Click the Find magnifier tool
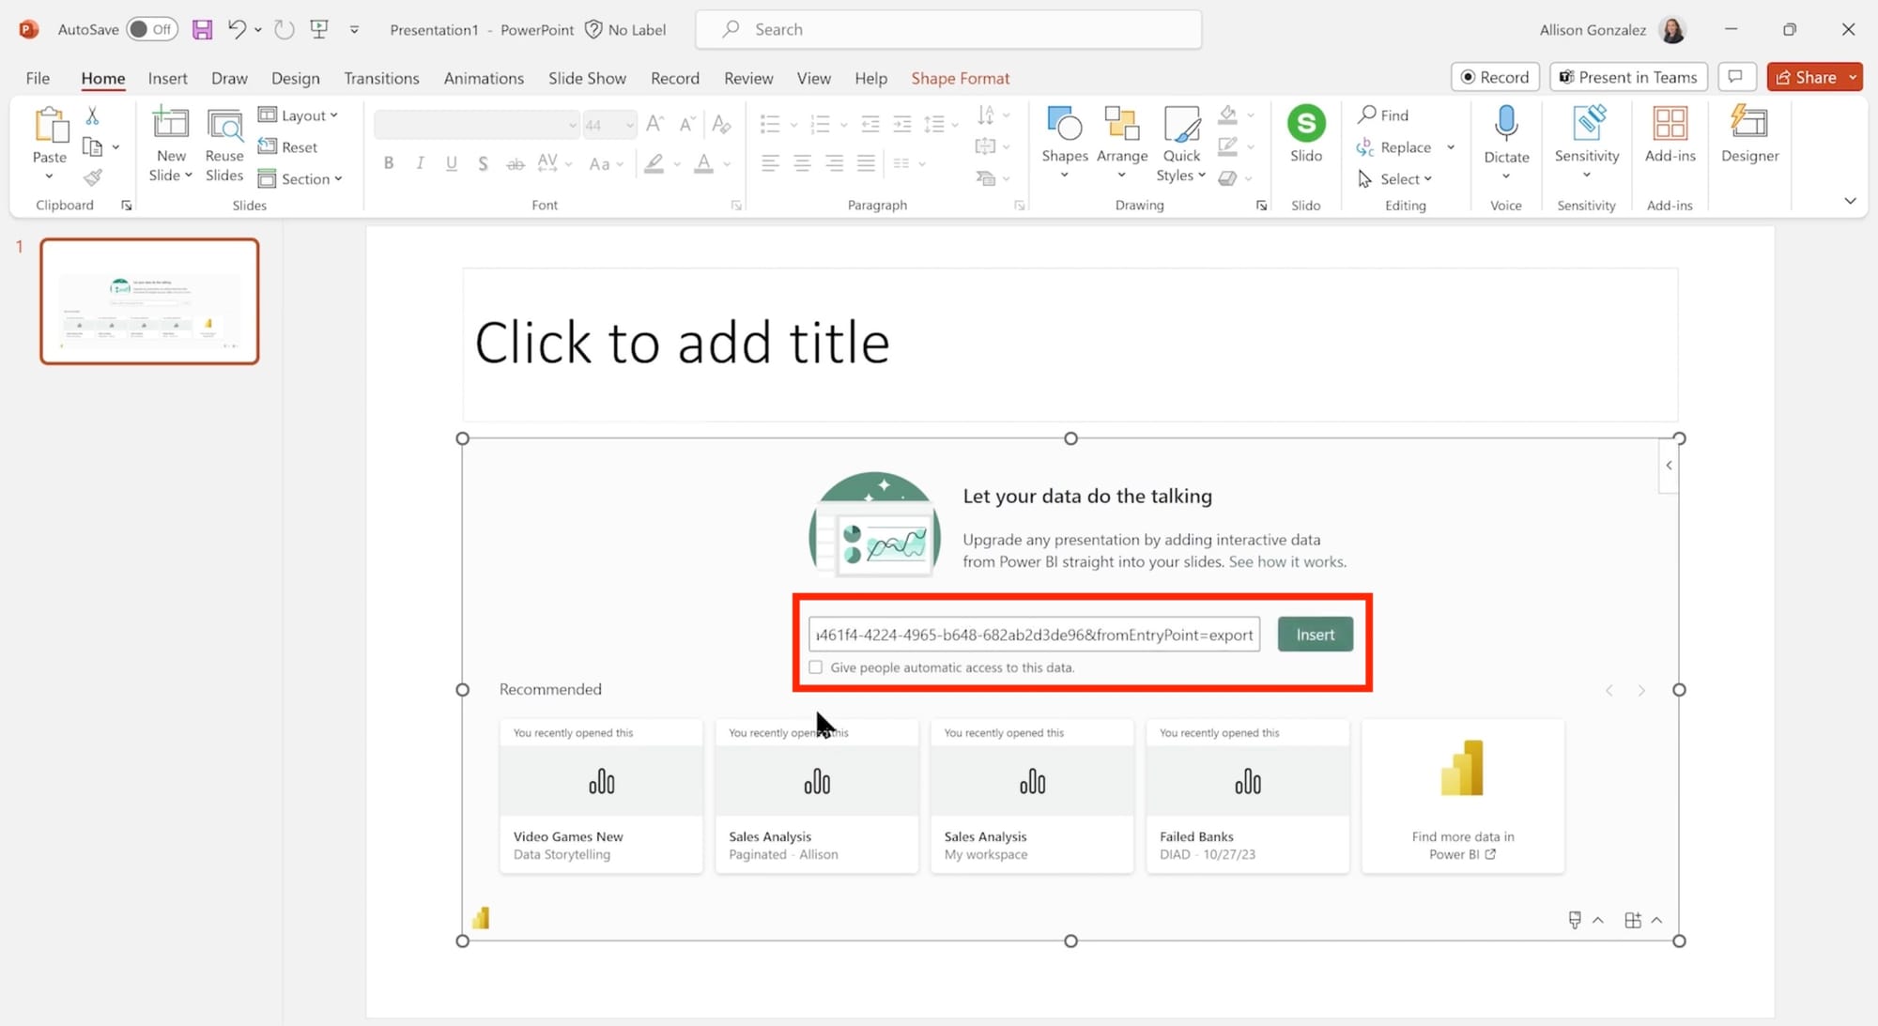 1383,115
